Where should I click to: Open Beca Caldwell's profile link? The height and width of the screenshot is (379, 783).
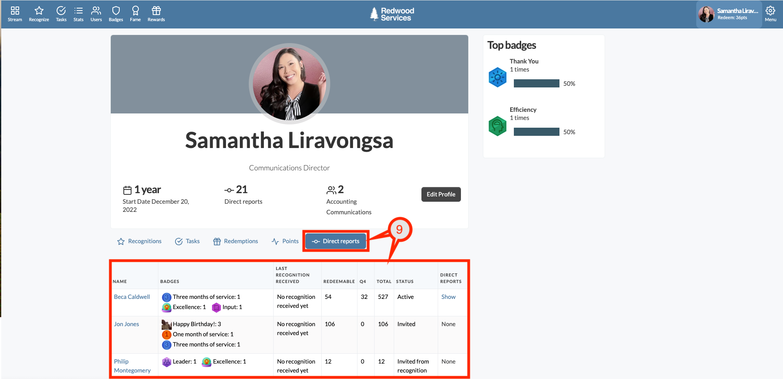pos(132,297)
